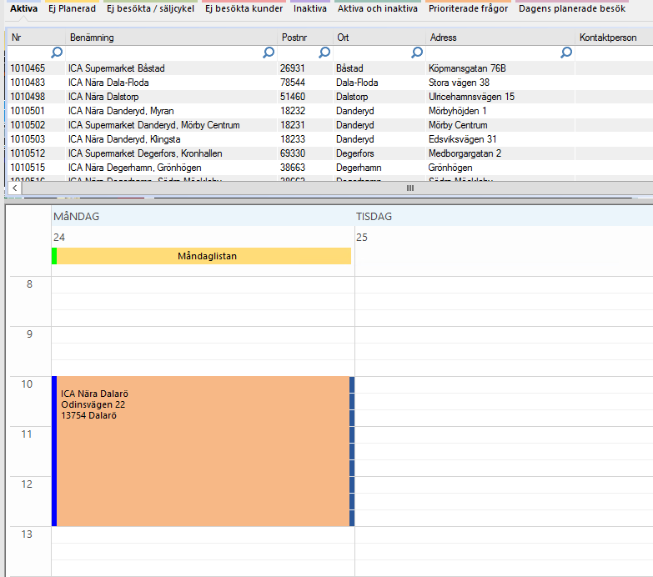Viewport: 653px width, 577px height.
Task: Open the ICA Nära Dalarö appointment
Action: click(202, 451)
